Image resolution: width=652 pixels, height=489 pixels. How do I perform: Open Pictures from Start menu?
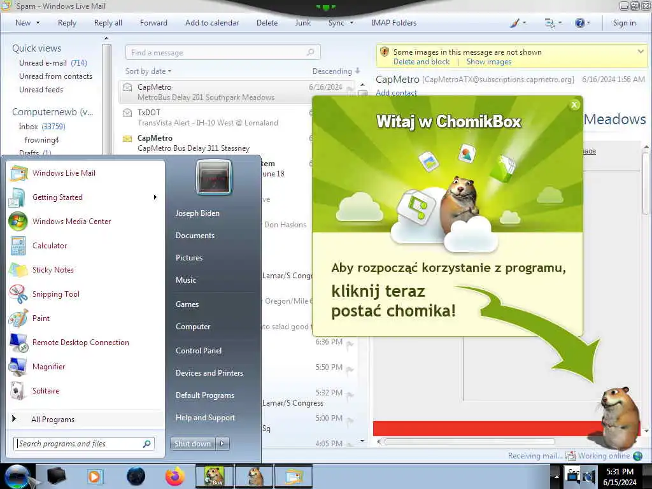click(x=188, y=258)
